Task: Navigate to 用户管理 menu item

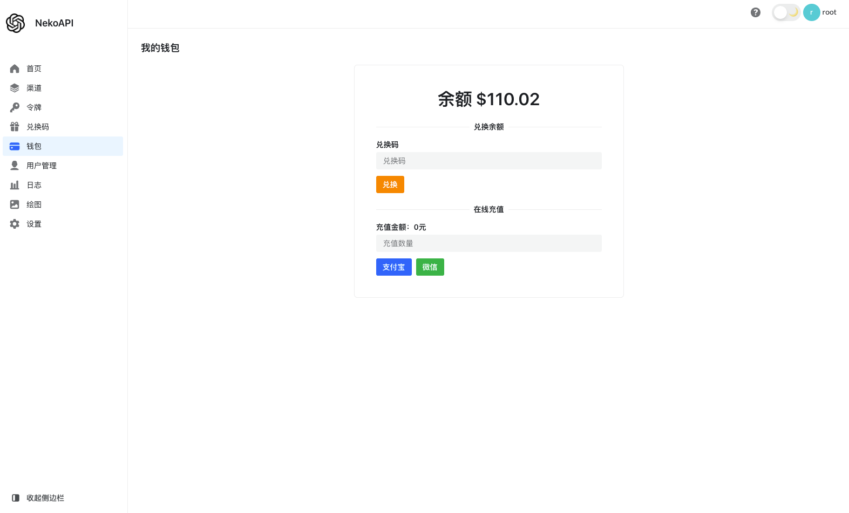Action: (x=41, y=165)
